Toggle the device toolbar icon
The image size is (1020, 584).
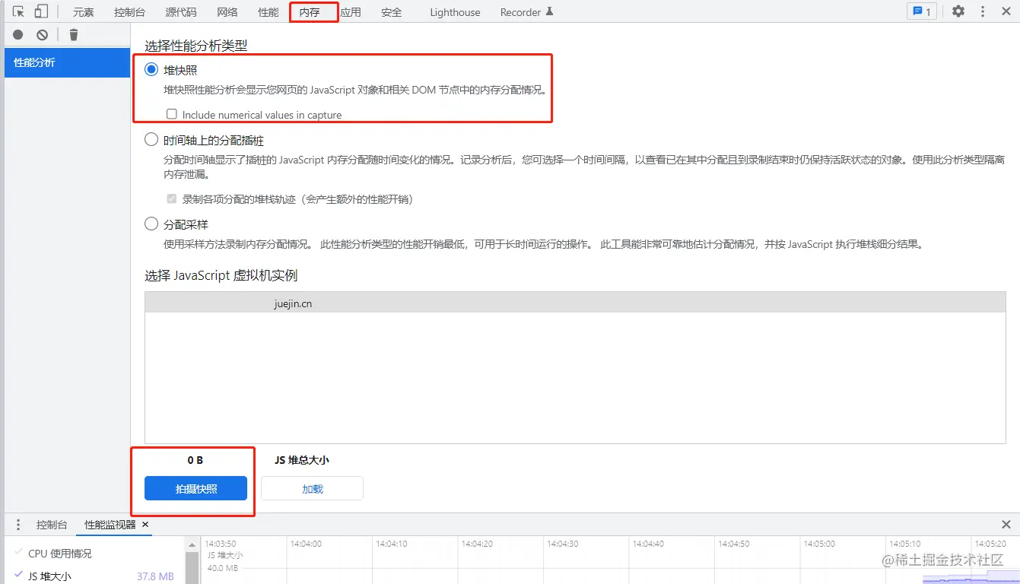click(41, 11)
